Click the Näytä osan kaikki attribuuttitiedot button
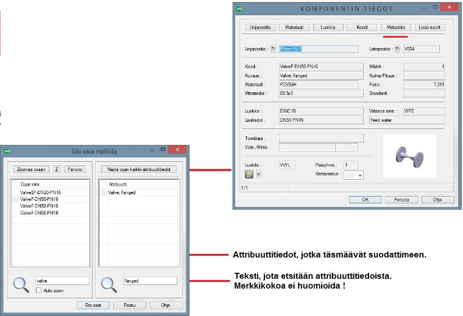The image size is (463, 316). point(138,169)
